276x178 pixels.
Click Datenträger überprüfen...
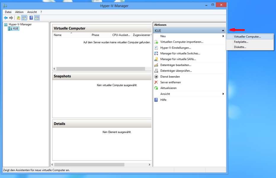pos(176,71)
